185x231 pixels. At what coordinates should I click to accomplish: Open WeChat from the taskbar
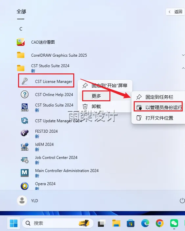pyautogui.click(x=174, y=223)
